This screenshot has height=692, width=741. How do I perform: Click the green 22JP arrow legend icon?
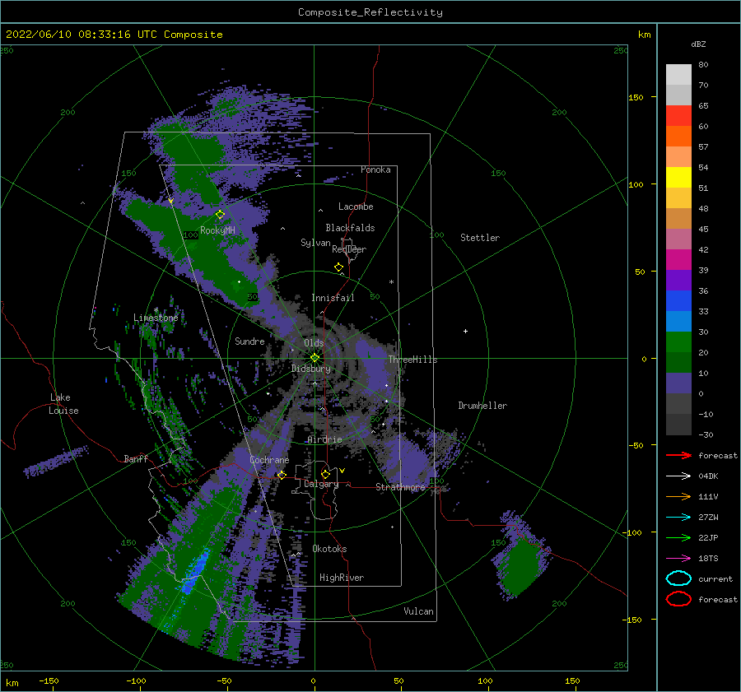coord(678,537)
